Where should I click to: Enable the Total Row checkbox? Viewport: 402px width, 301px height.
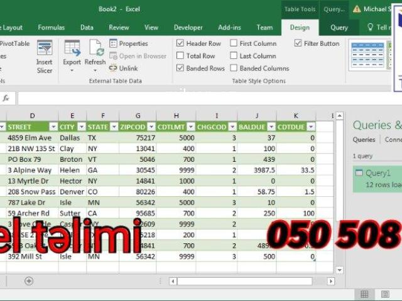180,56
